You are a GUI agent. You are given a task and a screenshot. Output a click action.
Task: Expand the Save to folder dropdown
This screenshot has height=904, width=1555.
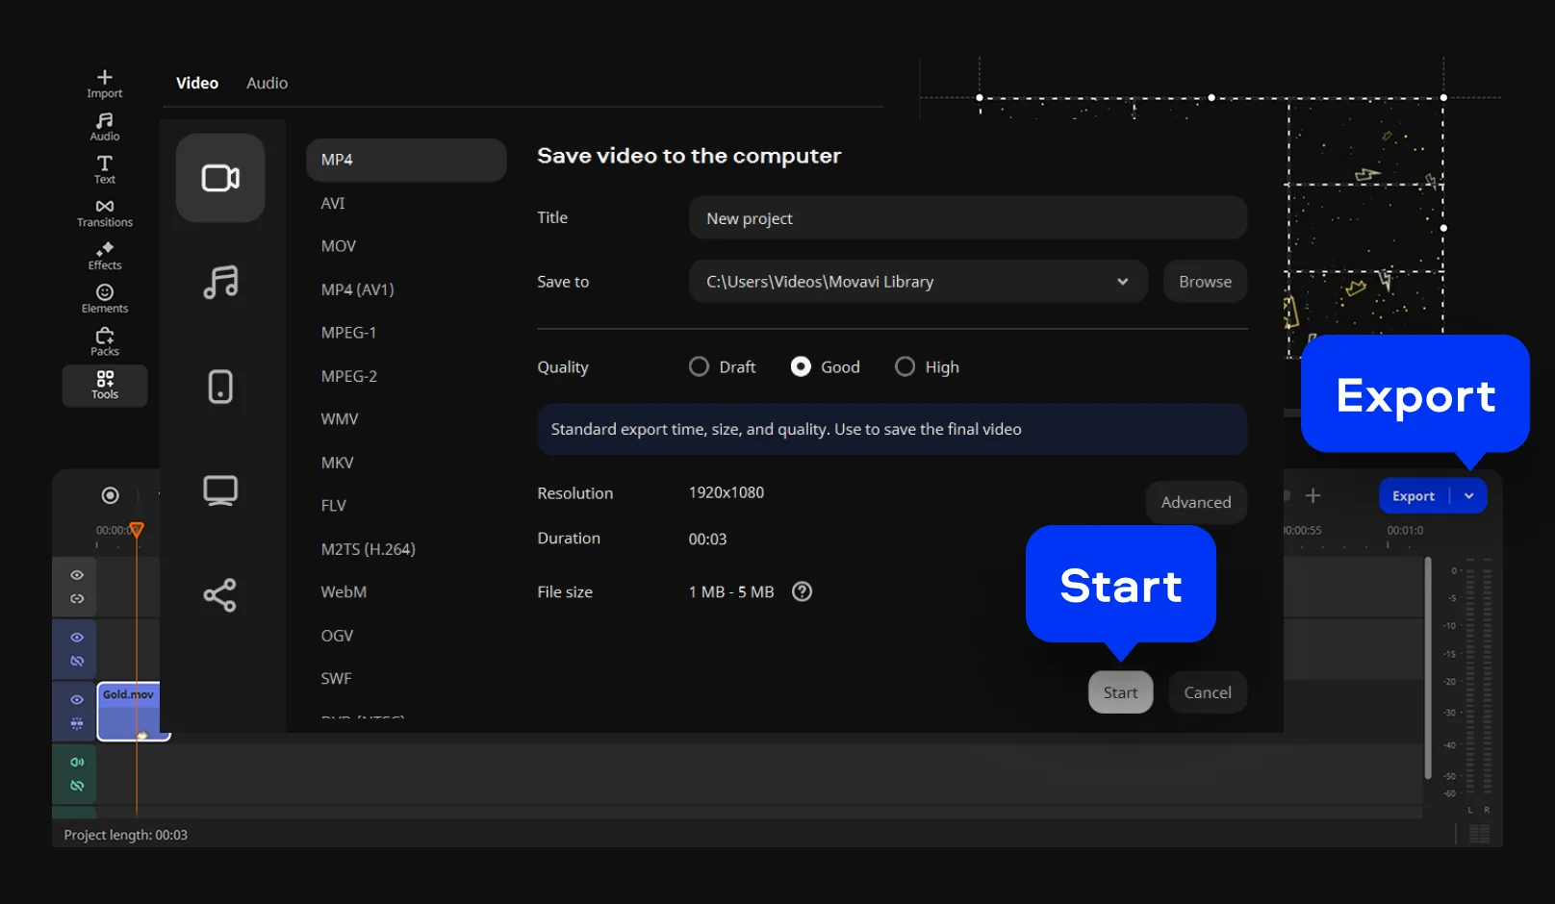1122,282
